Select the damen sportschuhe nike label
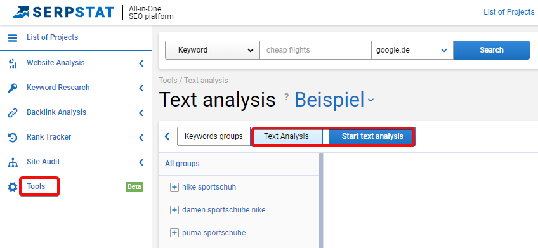538x248 pixels. (224, 210)
